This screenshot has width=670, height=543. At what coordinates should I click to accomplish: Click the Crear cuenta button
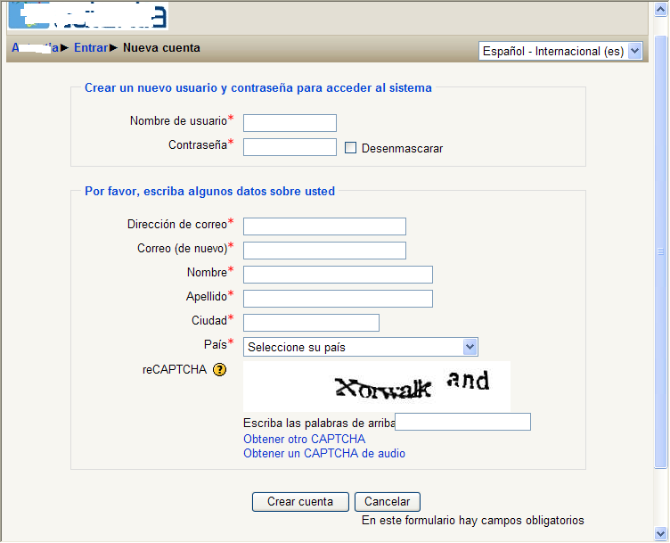point(300,501)
